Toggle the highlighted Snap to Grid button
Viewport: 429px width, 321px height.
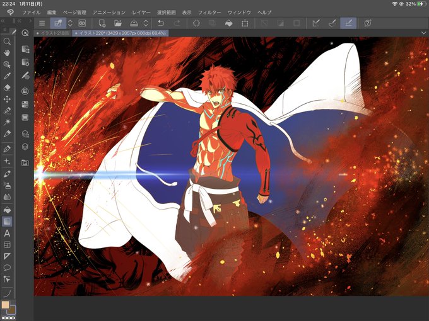[x=348, y=23]
